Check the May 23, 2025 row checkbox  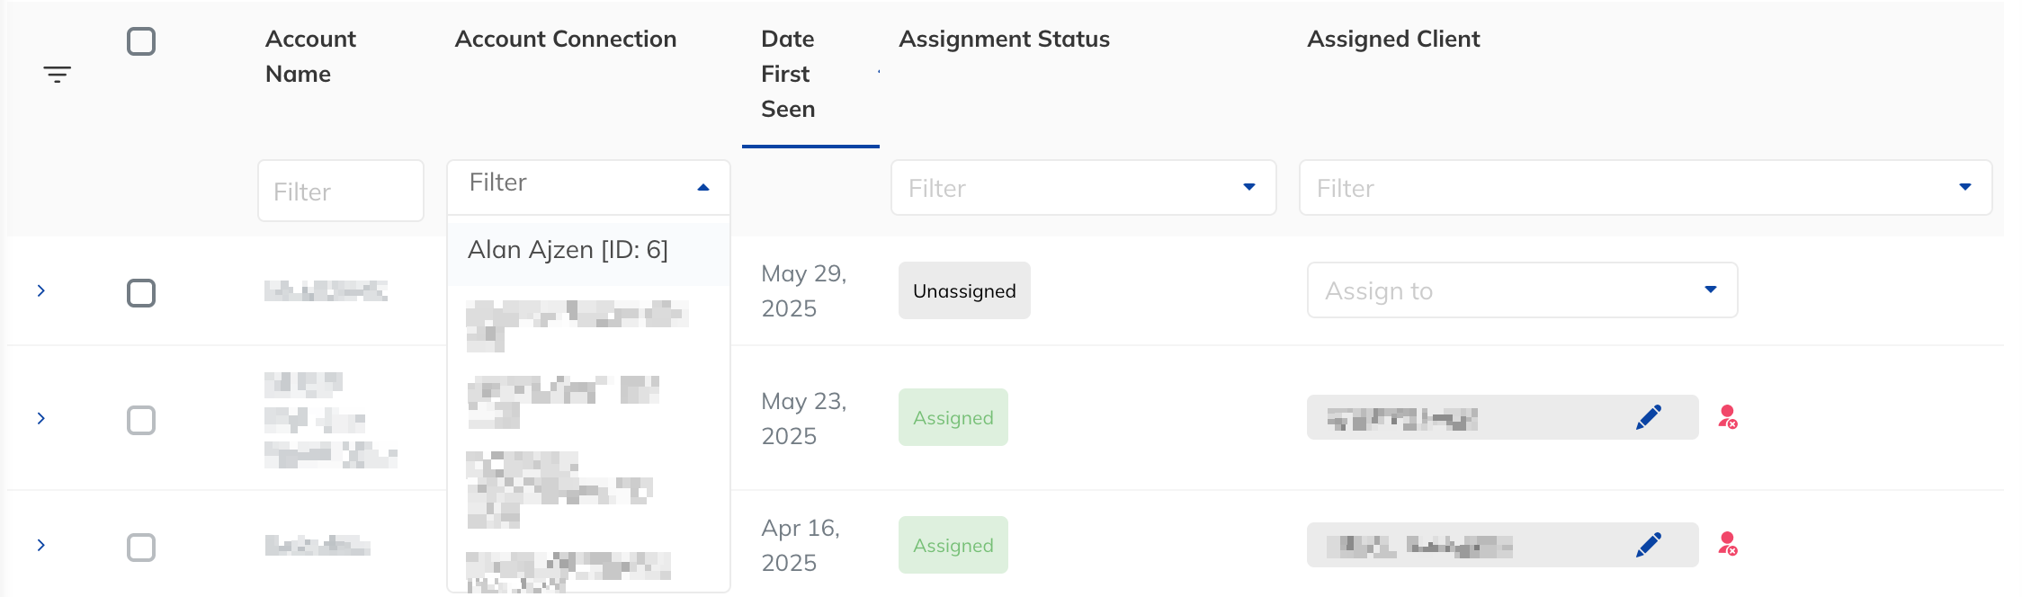(141, 420)
